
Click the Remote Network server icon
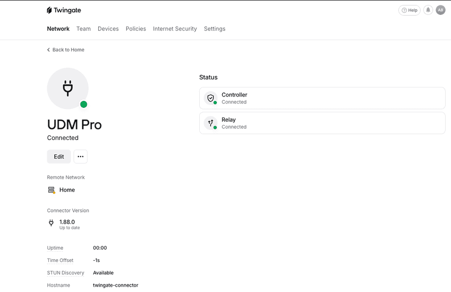coord(51,190)
